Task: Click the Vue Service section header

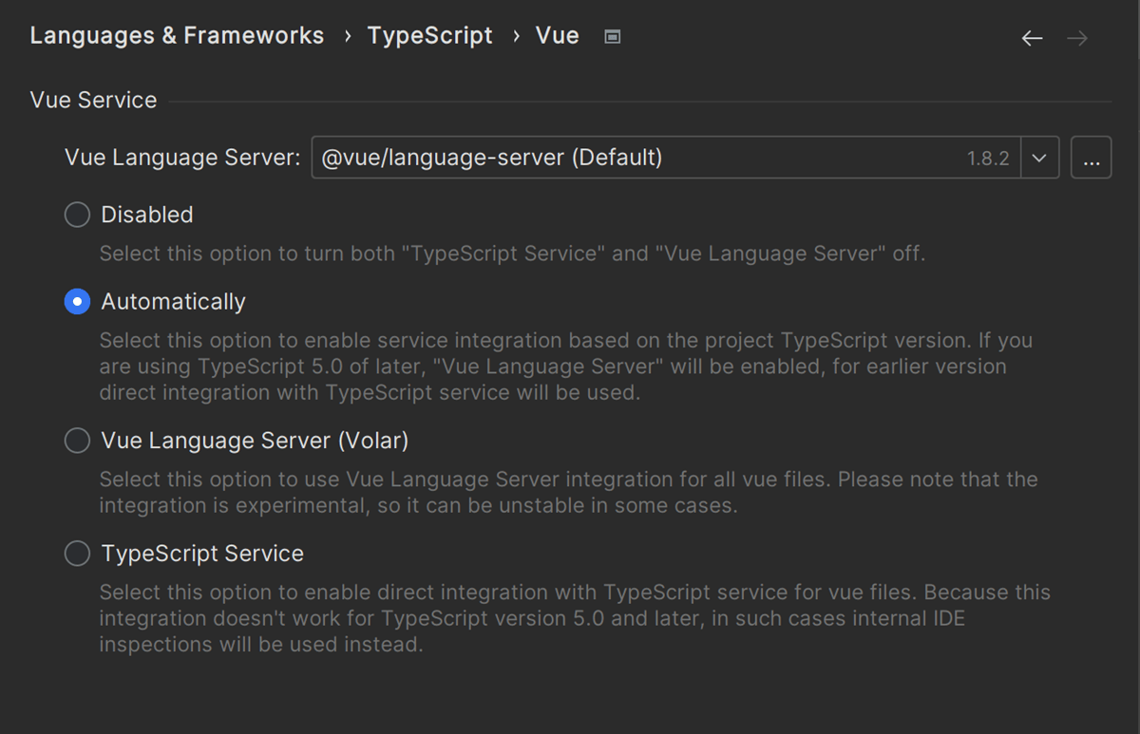Action: pos(93,101)
